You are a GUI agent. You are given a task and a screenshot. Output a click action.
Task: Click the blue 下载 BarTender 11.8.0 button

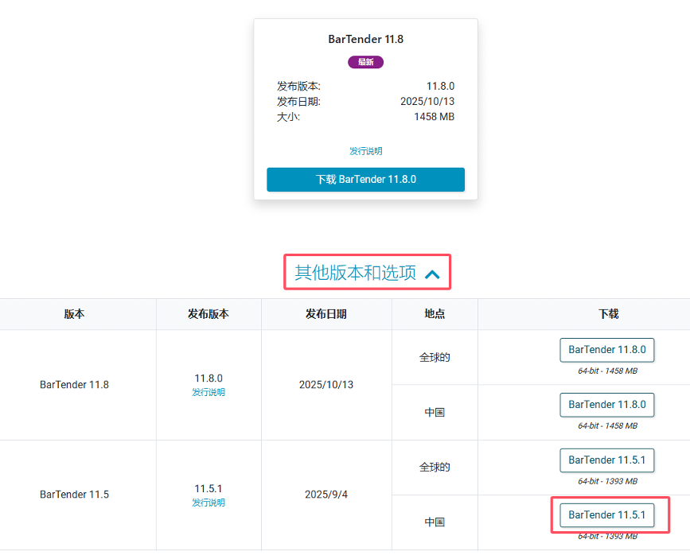tap(365, 180)
